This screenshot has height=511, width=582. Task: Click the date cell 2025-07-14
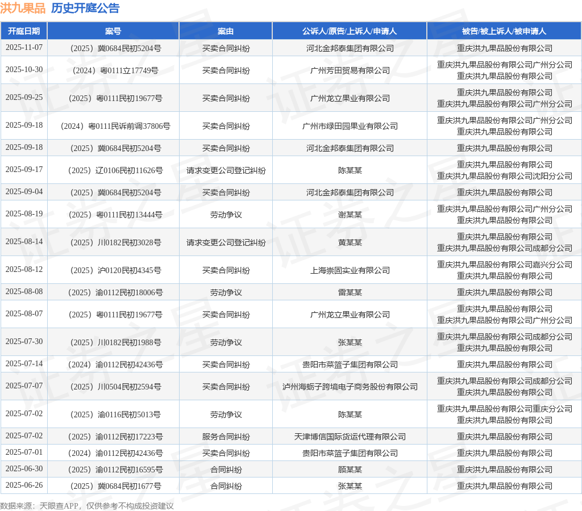[x=24, y=364]
